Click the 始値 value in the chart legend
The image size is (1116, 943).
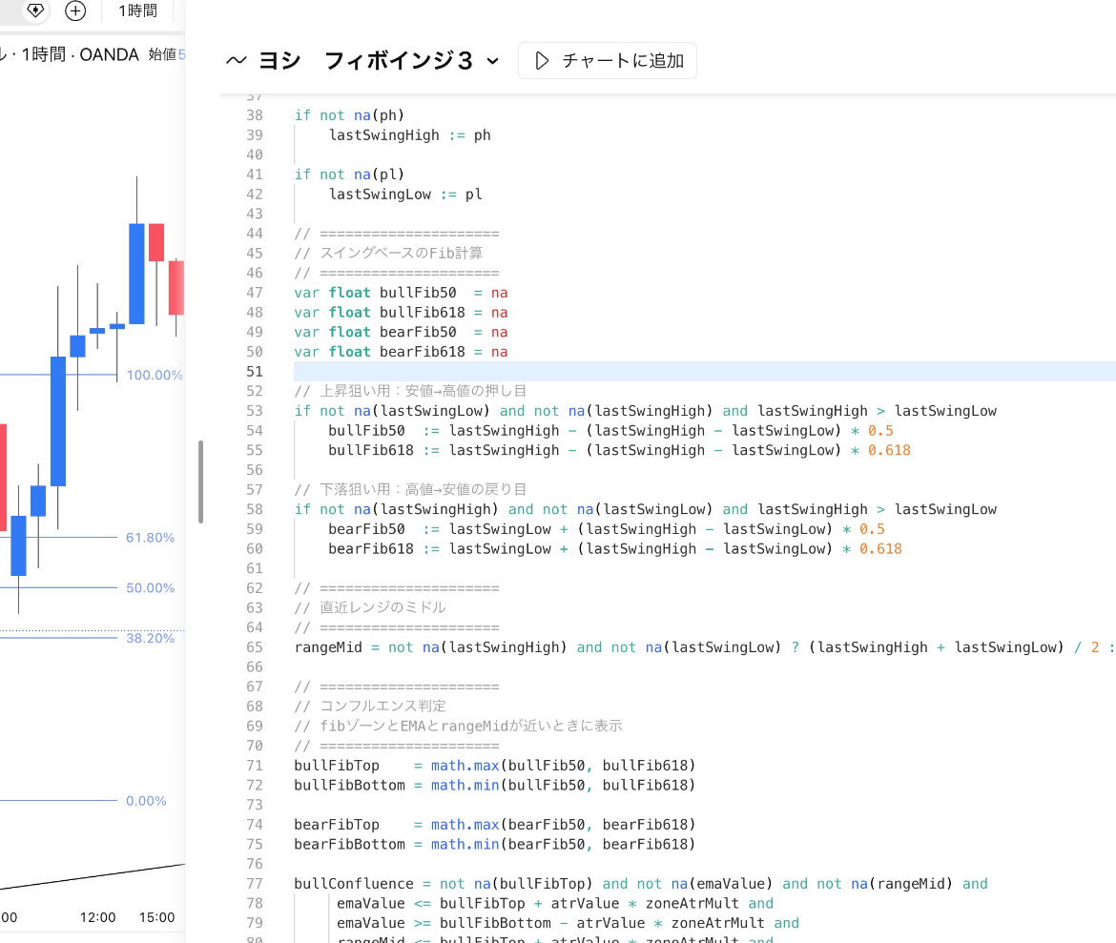tap(167, 54)
